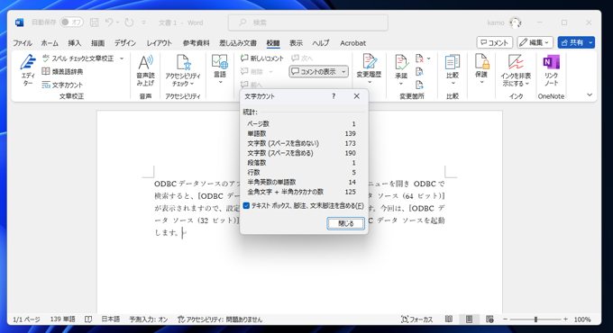This screenshot has height=333, width=613.
Task: Click the search (検索) box
Action: pos(308,22)
